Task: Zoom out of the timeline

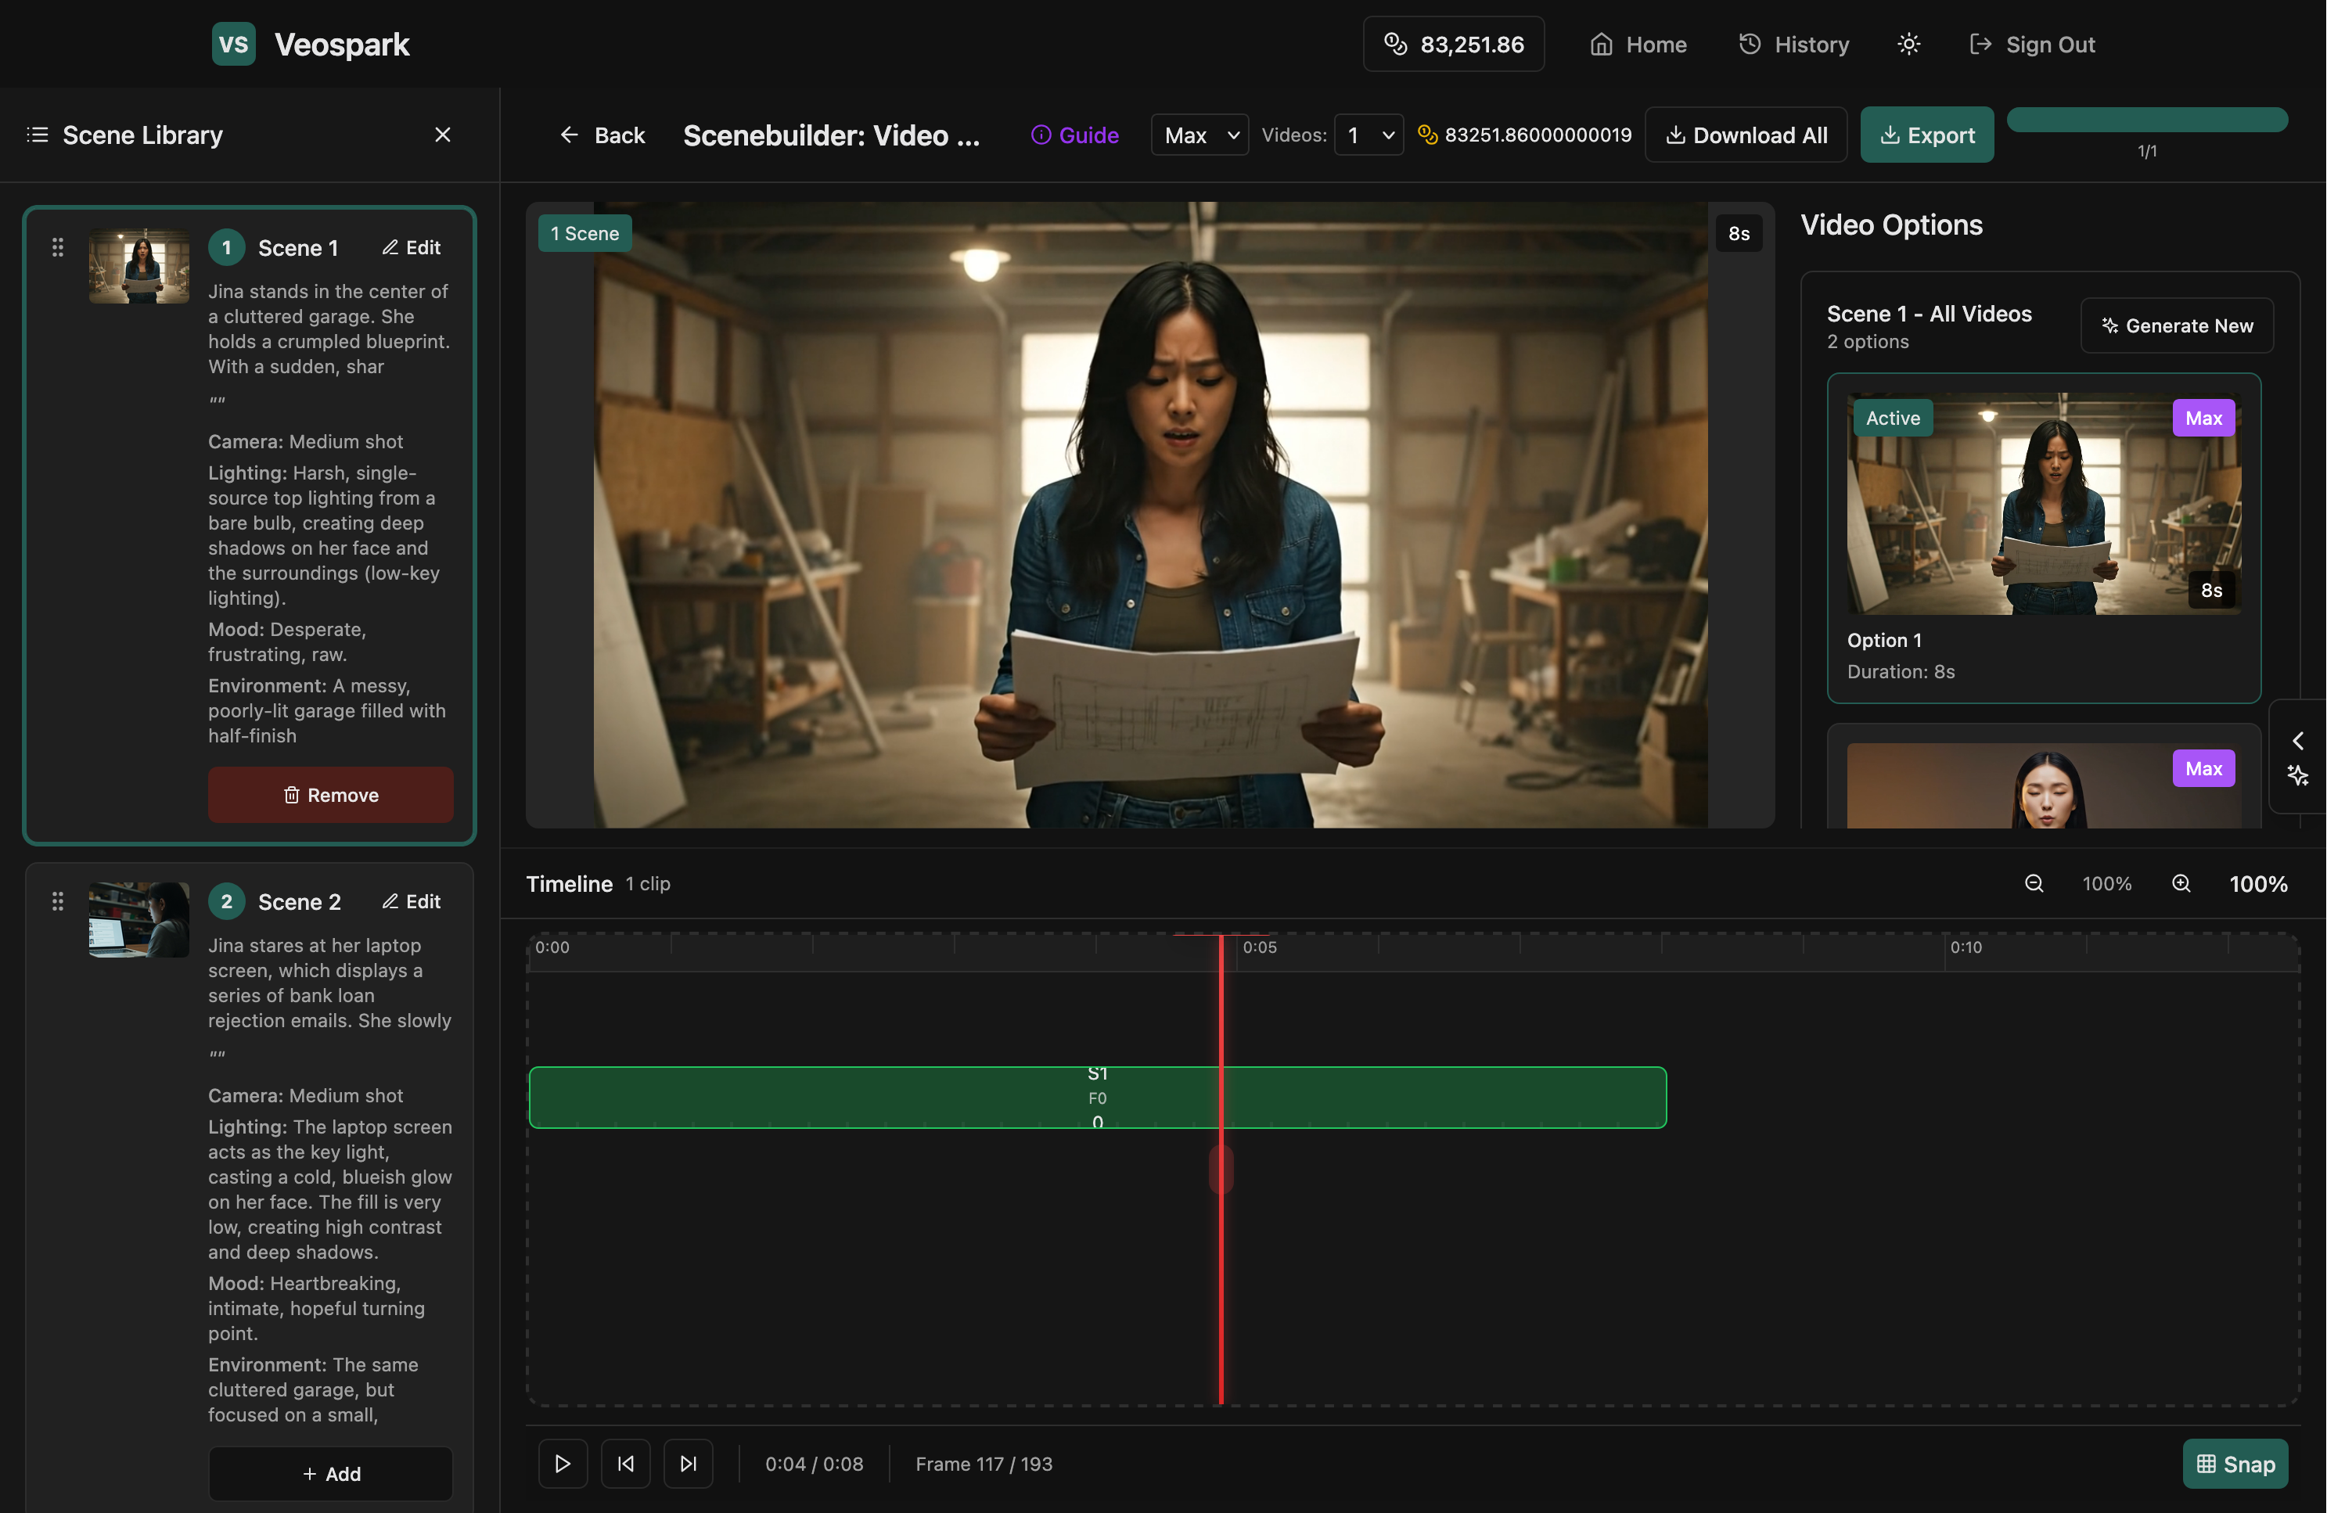Action: point(2034,883)
